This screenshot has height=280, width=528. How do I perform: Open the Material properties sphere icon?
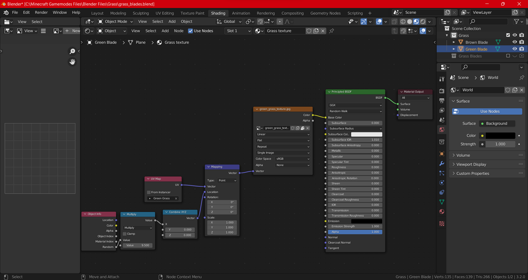442,211
